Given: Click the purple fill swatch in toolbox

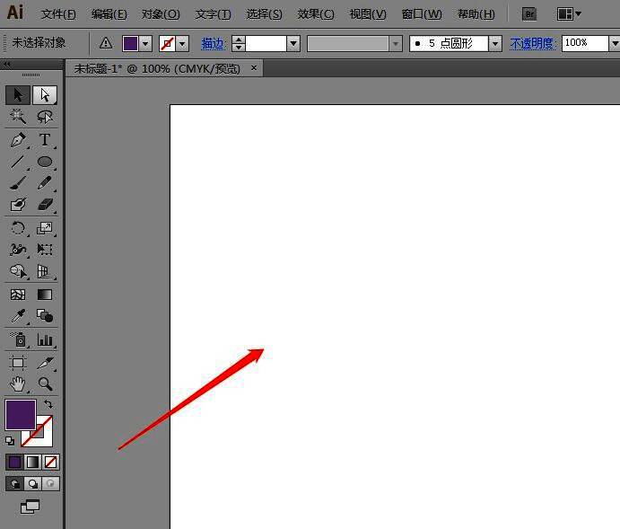Looking at the screenshot, I should [20, 414].
